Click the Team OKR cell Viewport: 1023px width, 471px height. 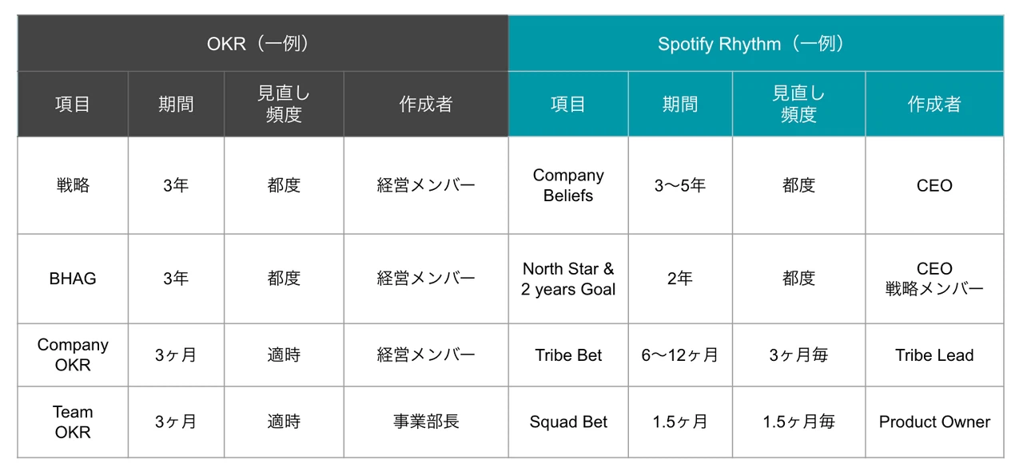tap(73, 422)
